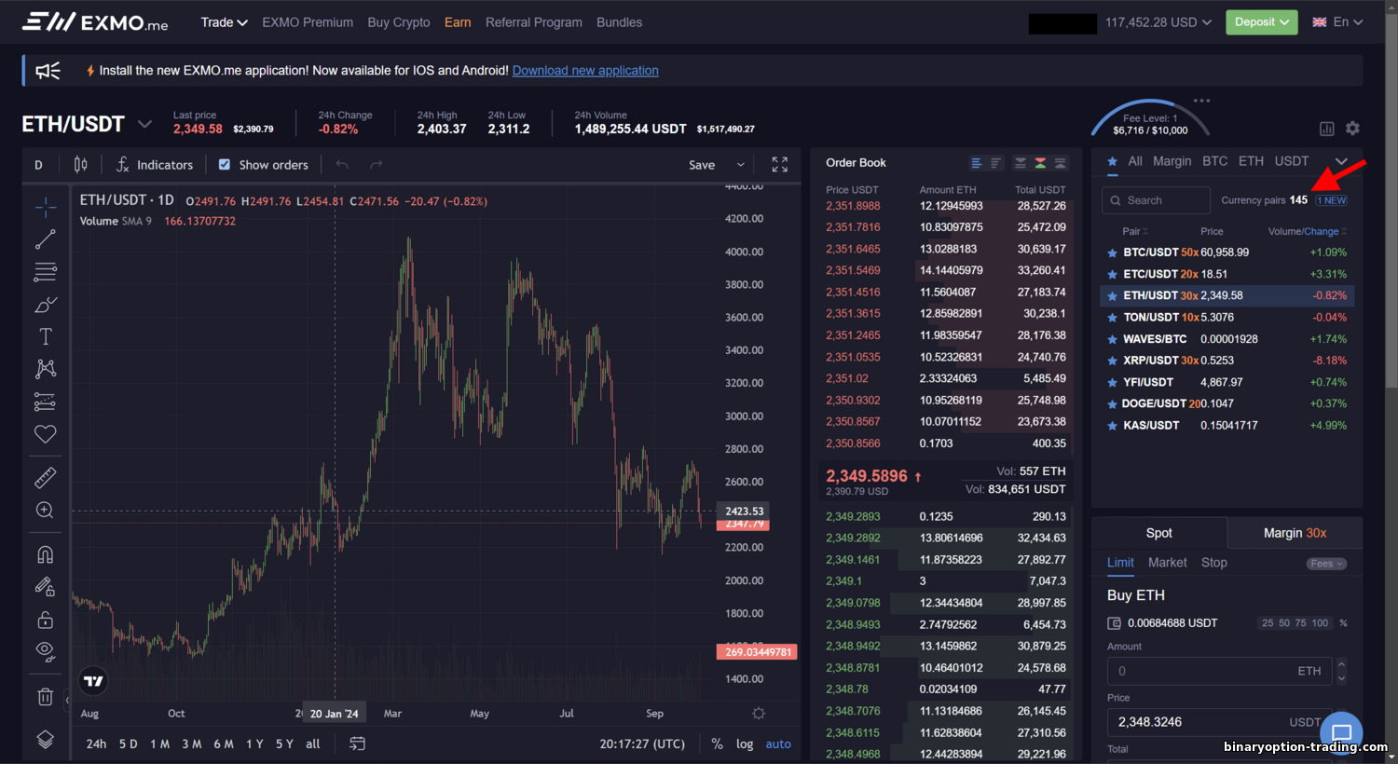Select 50 percent amount option

[x=1283, y=623]
